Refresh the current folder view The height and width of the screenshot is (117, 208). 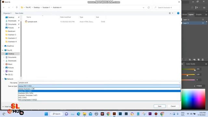click(x=149, y=7)
